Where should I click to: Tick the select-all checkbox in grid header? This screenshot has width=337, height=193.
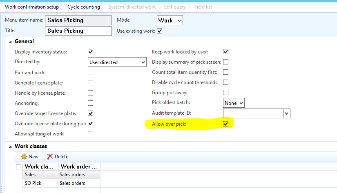point(18,166)
